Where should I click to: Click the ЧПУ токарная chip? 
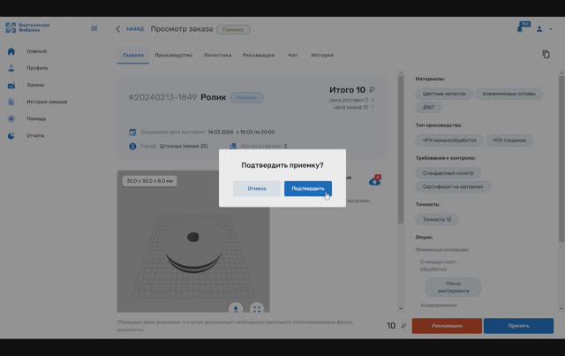tap(509, 140)
